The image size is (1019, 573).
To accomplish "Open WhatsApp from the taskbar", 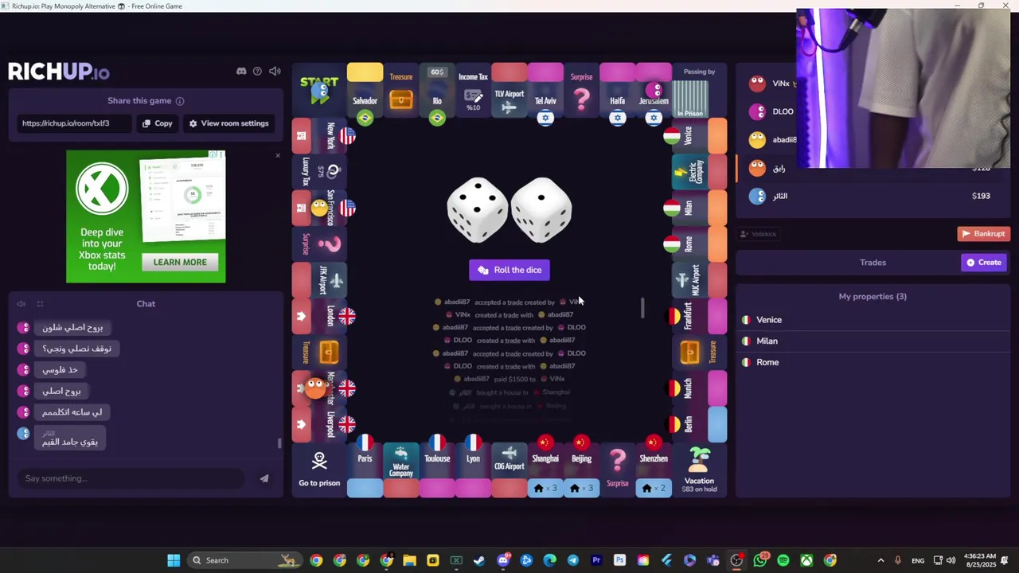I will tap(760, 560).
